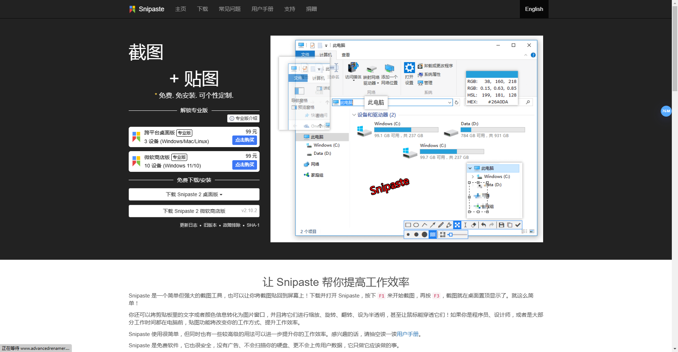Select the pencil tool in demo toolbar
This screenshot has height=352, width=678.
[441, 225]
